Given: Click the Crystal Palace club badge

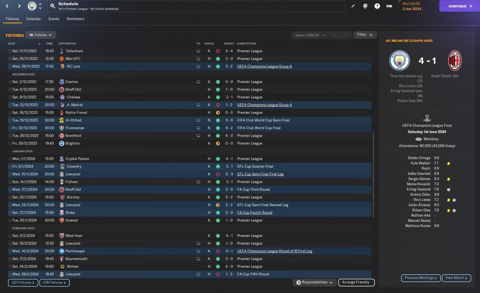Looking at the screenshot, I should click(x=61, y=159).
